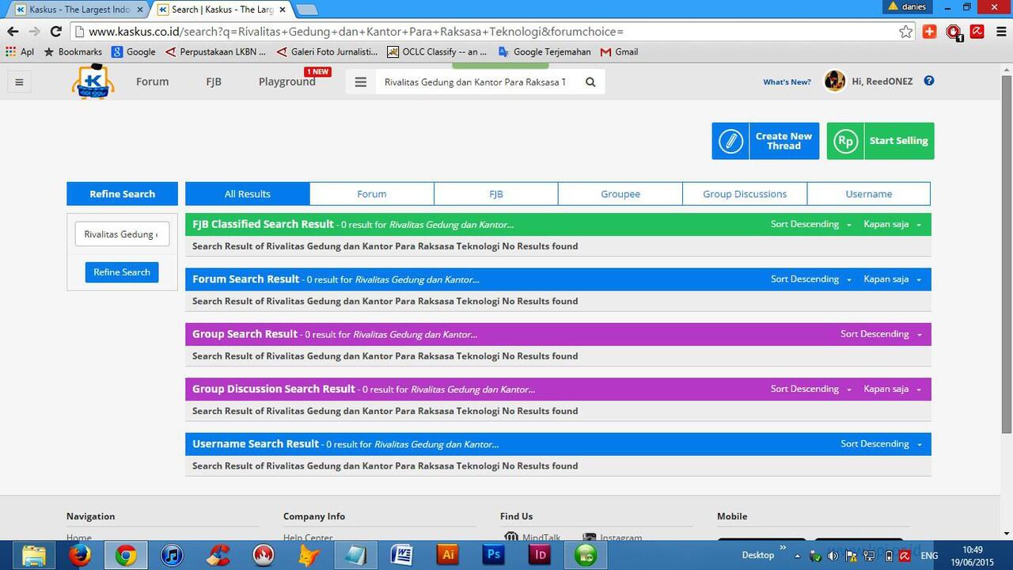Open the Gmail bookmark
The height and width of the screenshot is (570, 1013).
pyautogui.click(x=619, y=51)
